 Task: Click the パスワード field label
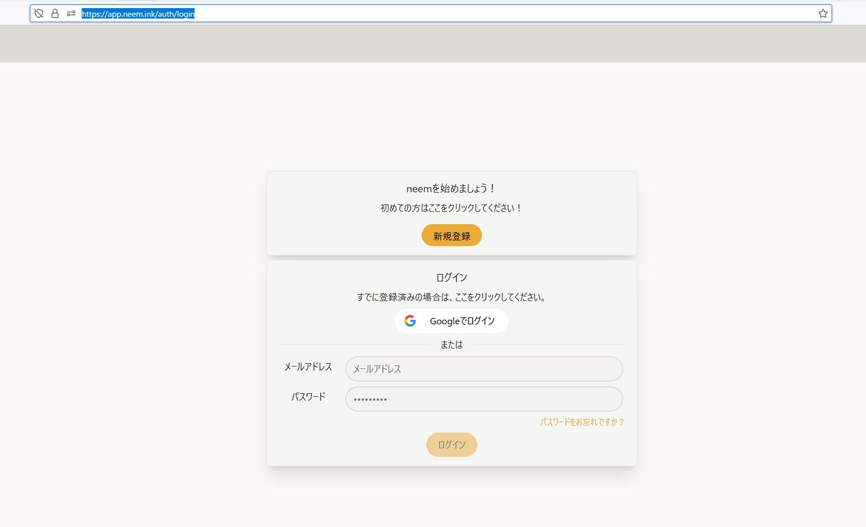coord(308,397)
